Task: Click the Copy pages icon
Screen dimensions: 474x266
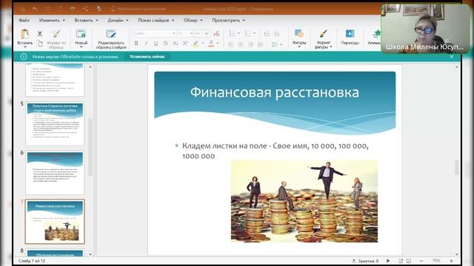Action: 40,44
